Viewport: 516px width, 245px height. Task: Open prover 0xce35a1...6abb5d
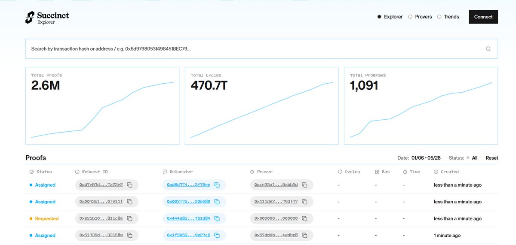pyautogui.click(x=276, y=185)
